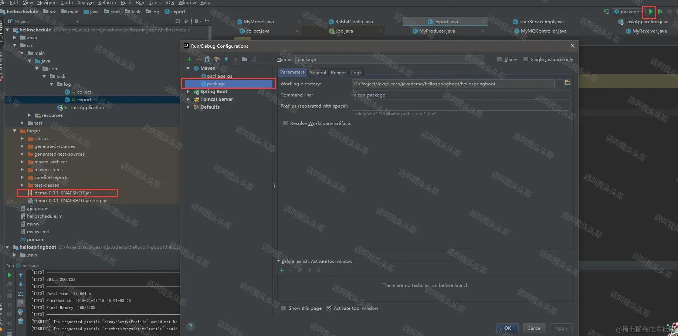This screenshot has width=678, height=336.
Task: Move configuration up with blue arrow icon
Action: tap(227, 59)
